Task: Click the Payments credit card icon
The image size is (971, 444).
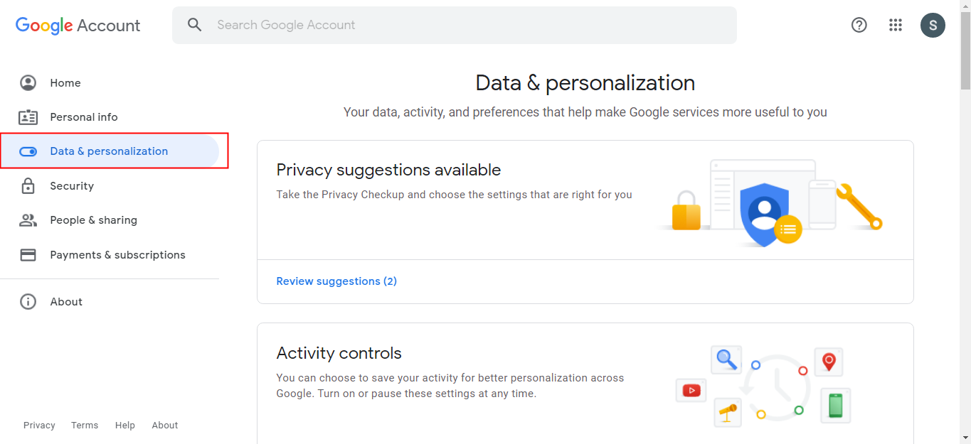Action: tap(28, 255)
